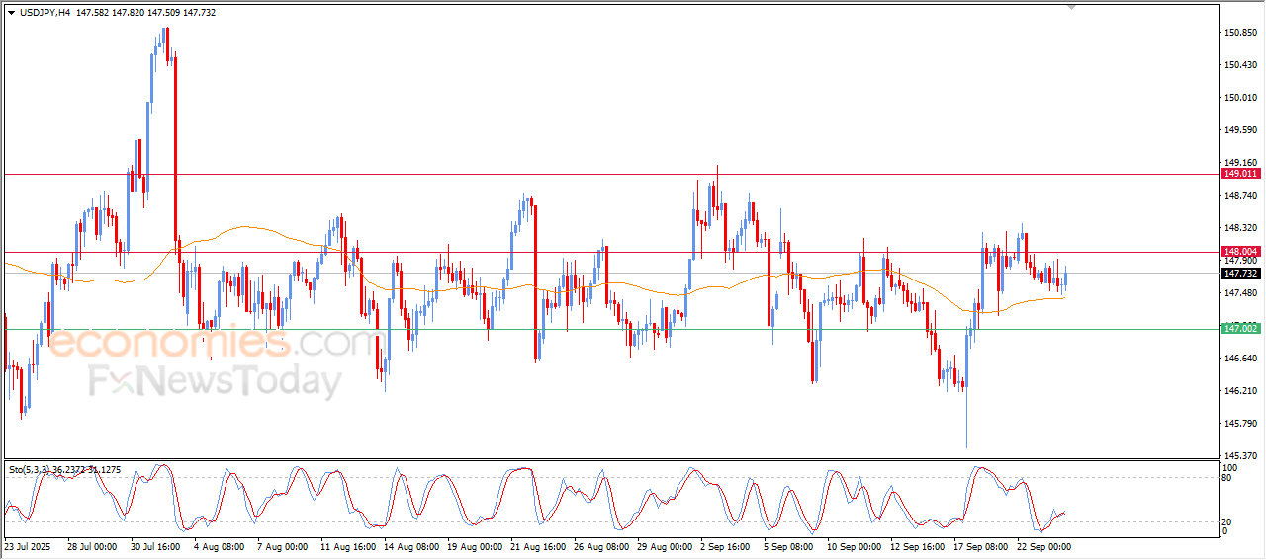
Task: Click the 150.010 price axis value
Action: 1241,98
